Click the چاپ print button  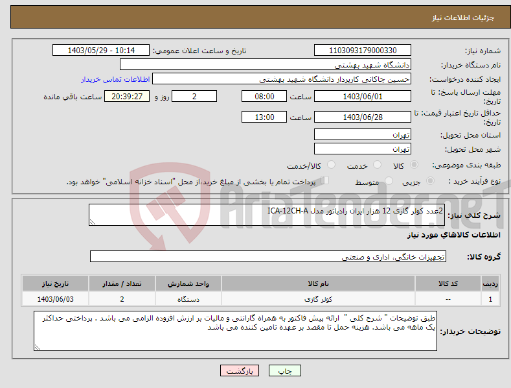tap(285, 370)
